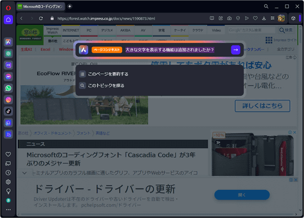
Task: Click the purple home workspace icon in sidebar
Action: (x=8, y=20)
